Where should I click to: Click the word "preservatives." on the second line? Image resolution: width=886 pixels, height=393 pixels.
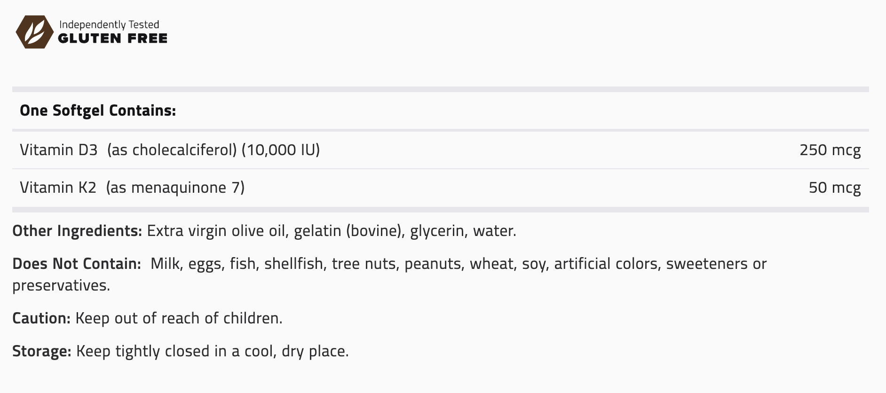coord(61,285)
